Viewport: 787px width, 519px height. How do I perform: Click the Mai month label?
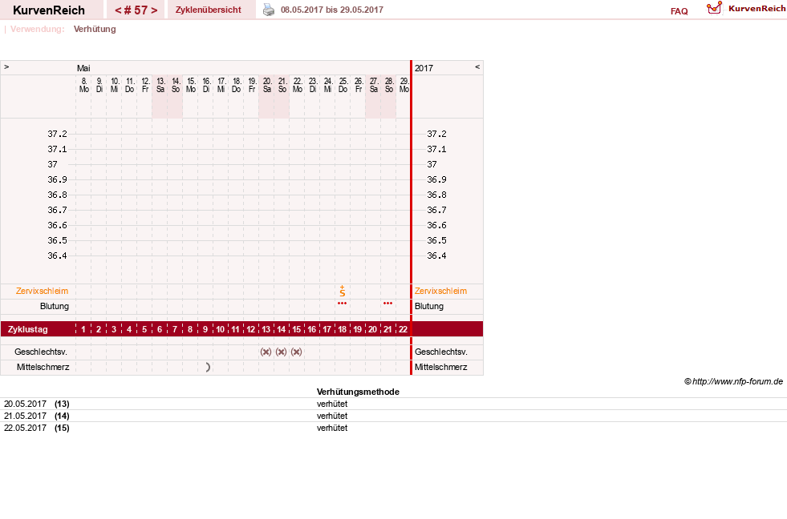(x=83, y=68)
